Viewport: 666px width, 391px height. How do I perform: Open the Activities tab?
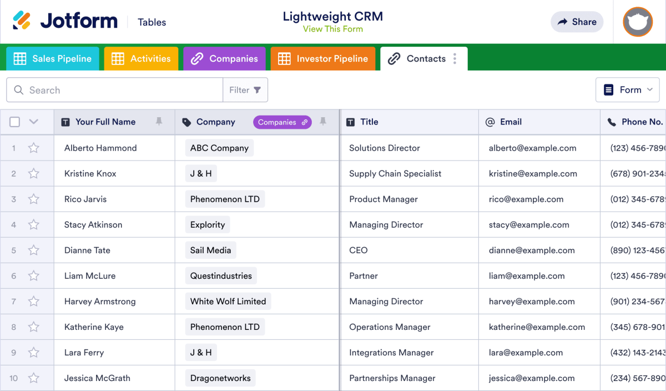(x=141, y=58)
